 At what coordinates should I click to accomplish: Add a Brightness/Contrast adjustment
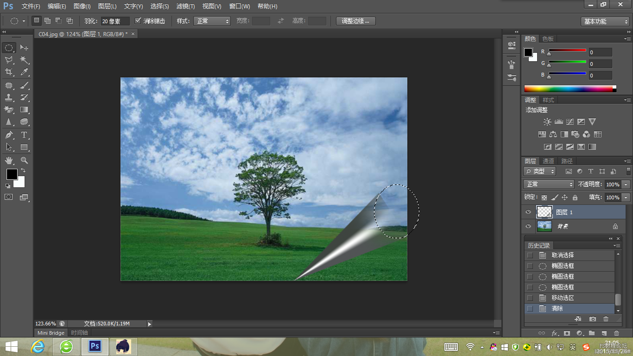coord(547,122)
